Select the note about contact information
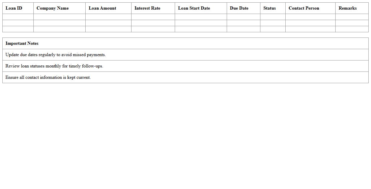Image resolution: width=371 pixels, height=189 pixels. (48, 77)
